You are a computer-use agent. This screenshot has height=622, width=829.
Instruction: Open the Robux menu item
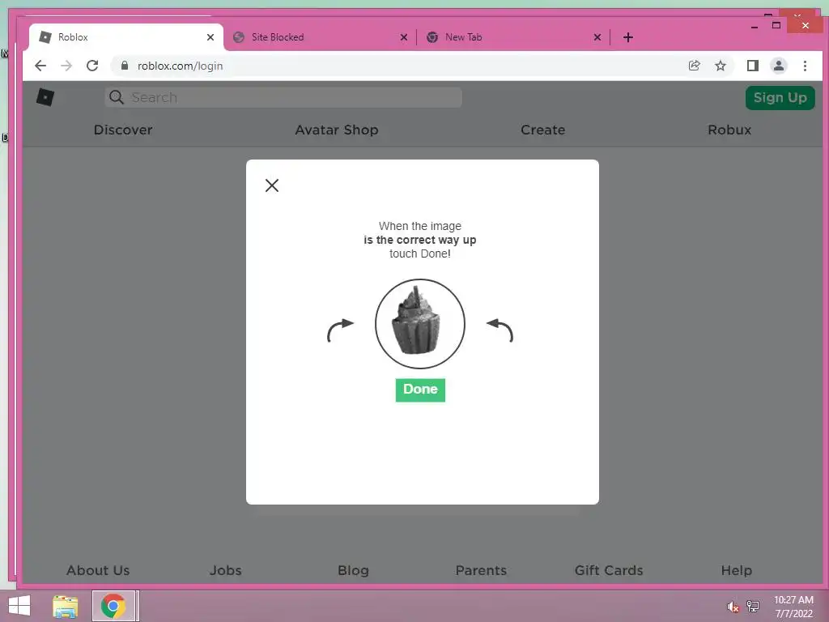[729, 130]
